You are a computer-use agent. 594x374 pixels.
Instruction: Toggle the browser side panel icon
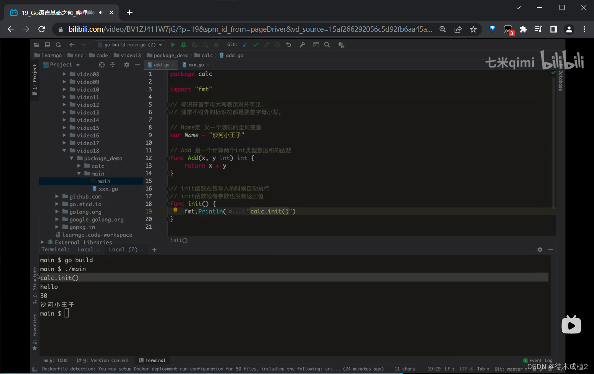tap(553, 29)
